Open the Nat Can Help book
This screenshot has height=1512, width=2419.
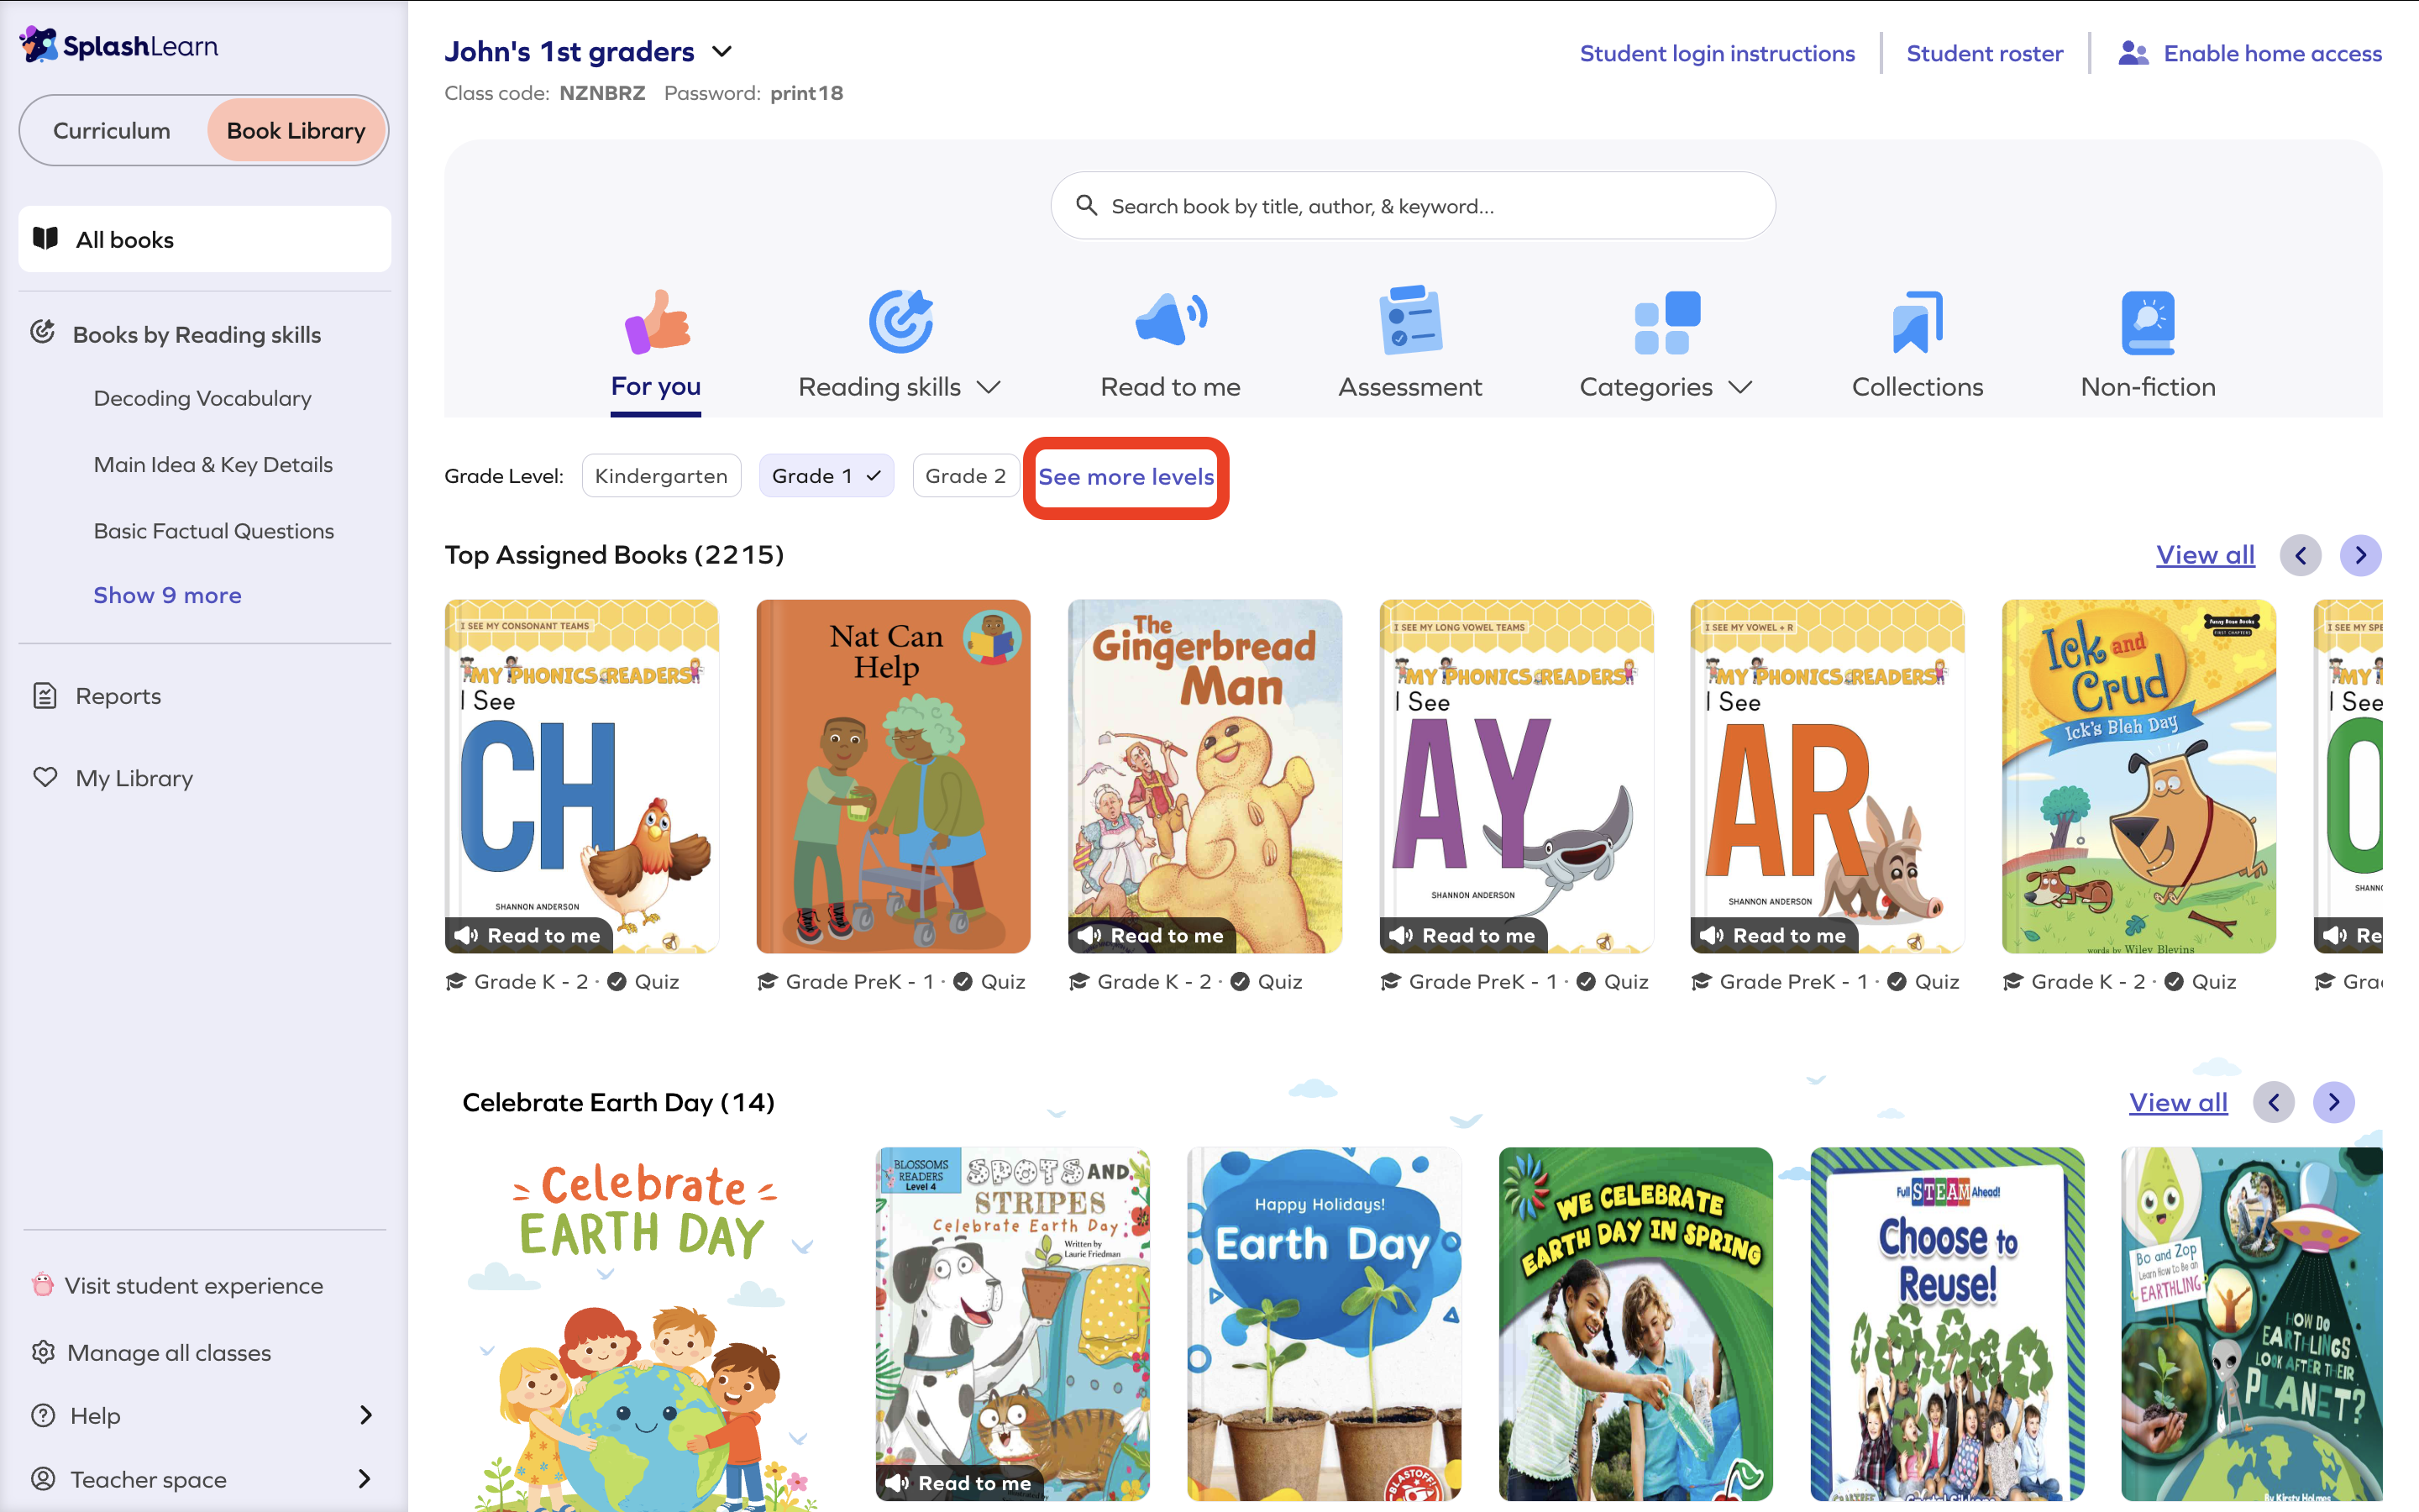(x=893, y=776)
